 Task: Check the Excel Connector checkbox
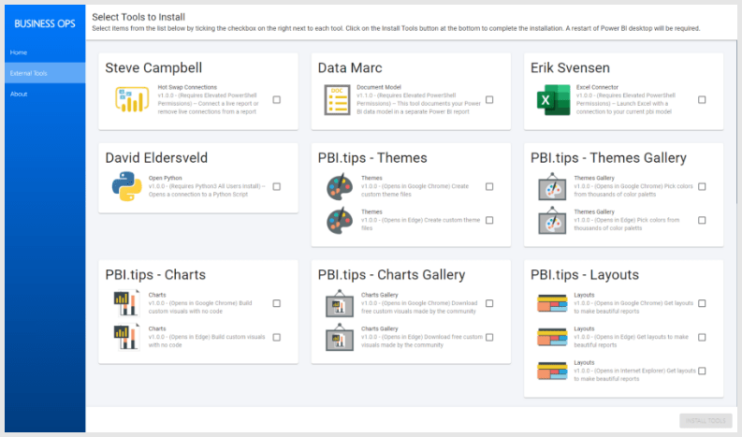[702, 99]
